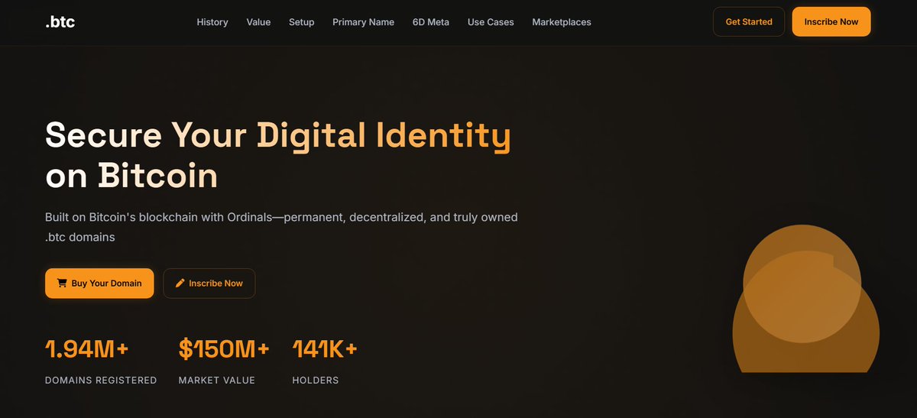This screenshot has height=418, width=917.
Task: Click the Buy Your Domain button
Action: pyautogui.click(x=99, y=283)
